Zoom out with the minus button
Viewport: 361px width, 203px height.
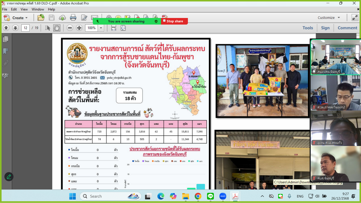pyautogui.click(x=70, y=28)
